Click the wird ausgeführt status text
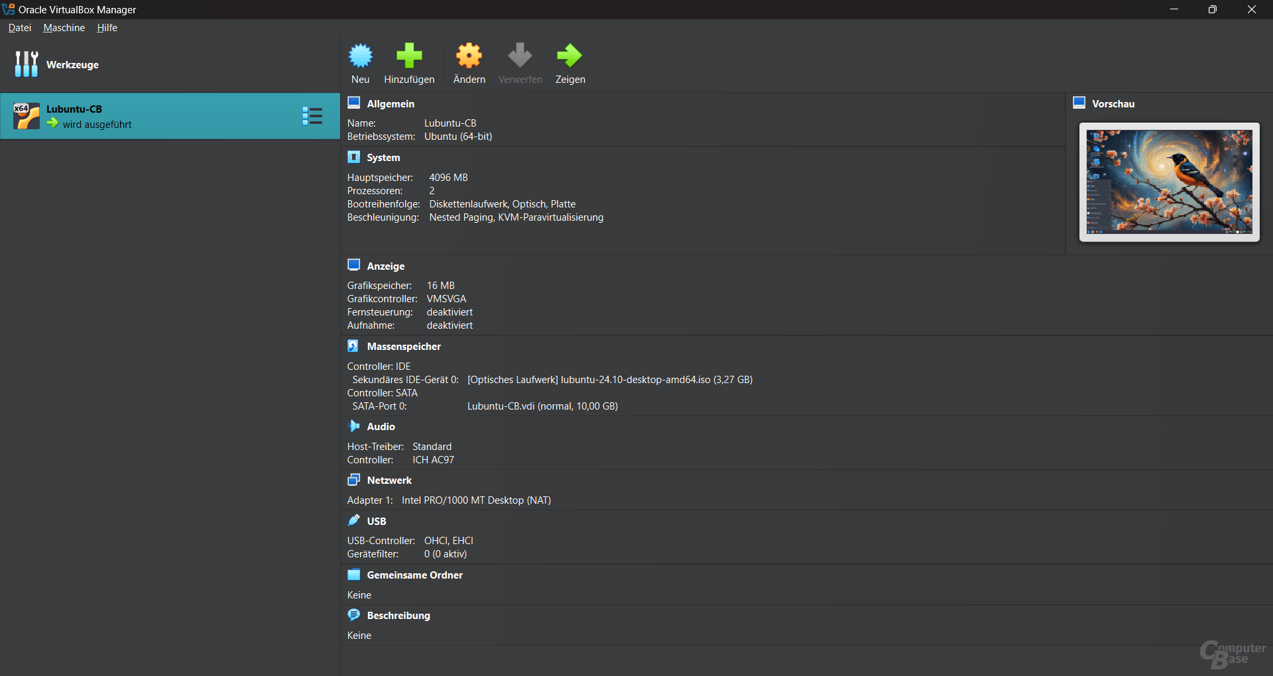 (x=97, y=125)
